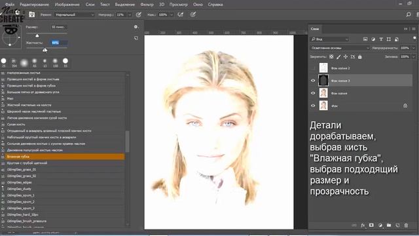This screenshot has width=419, height=236.
Task: Click lock icon on Фон layer
Action: 405,106
